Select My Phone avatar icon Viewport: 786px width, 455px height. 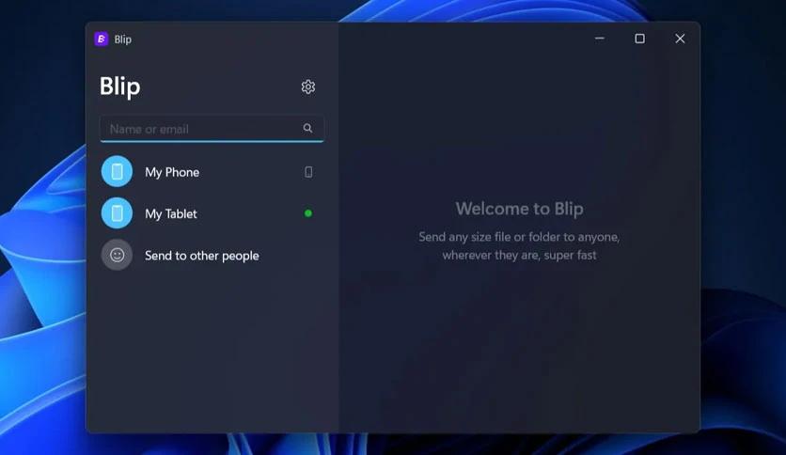point(117,171)
